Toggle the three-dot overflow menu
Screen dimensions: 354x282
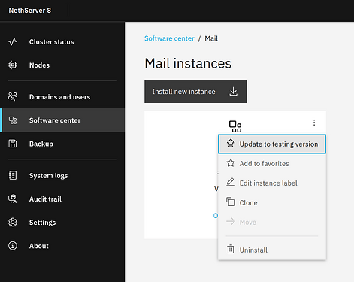pyautogui.click(x=314, y=123)
